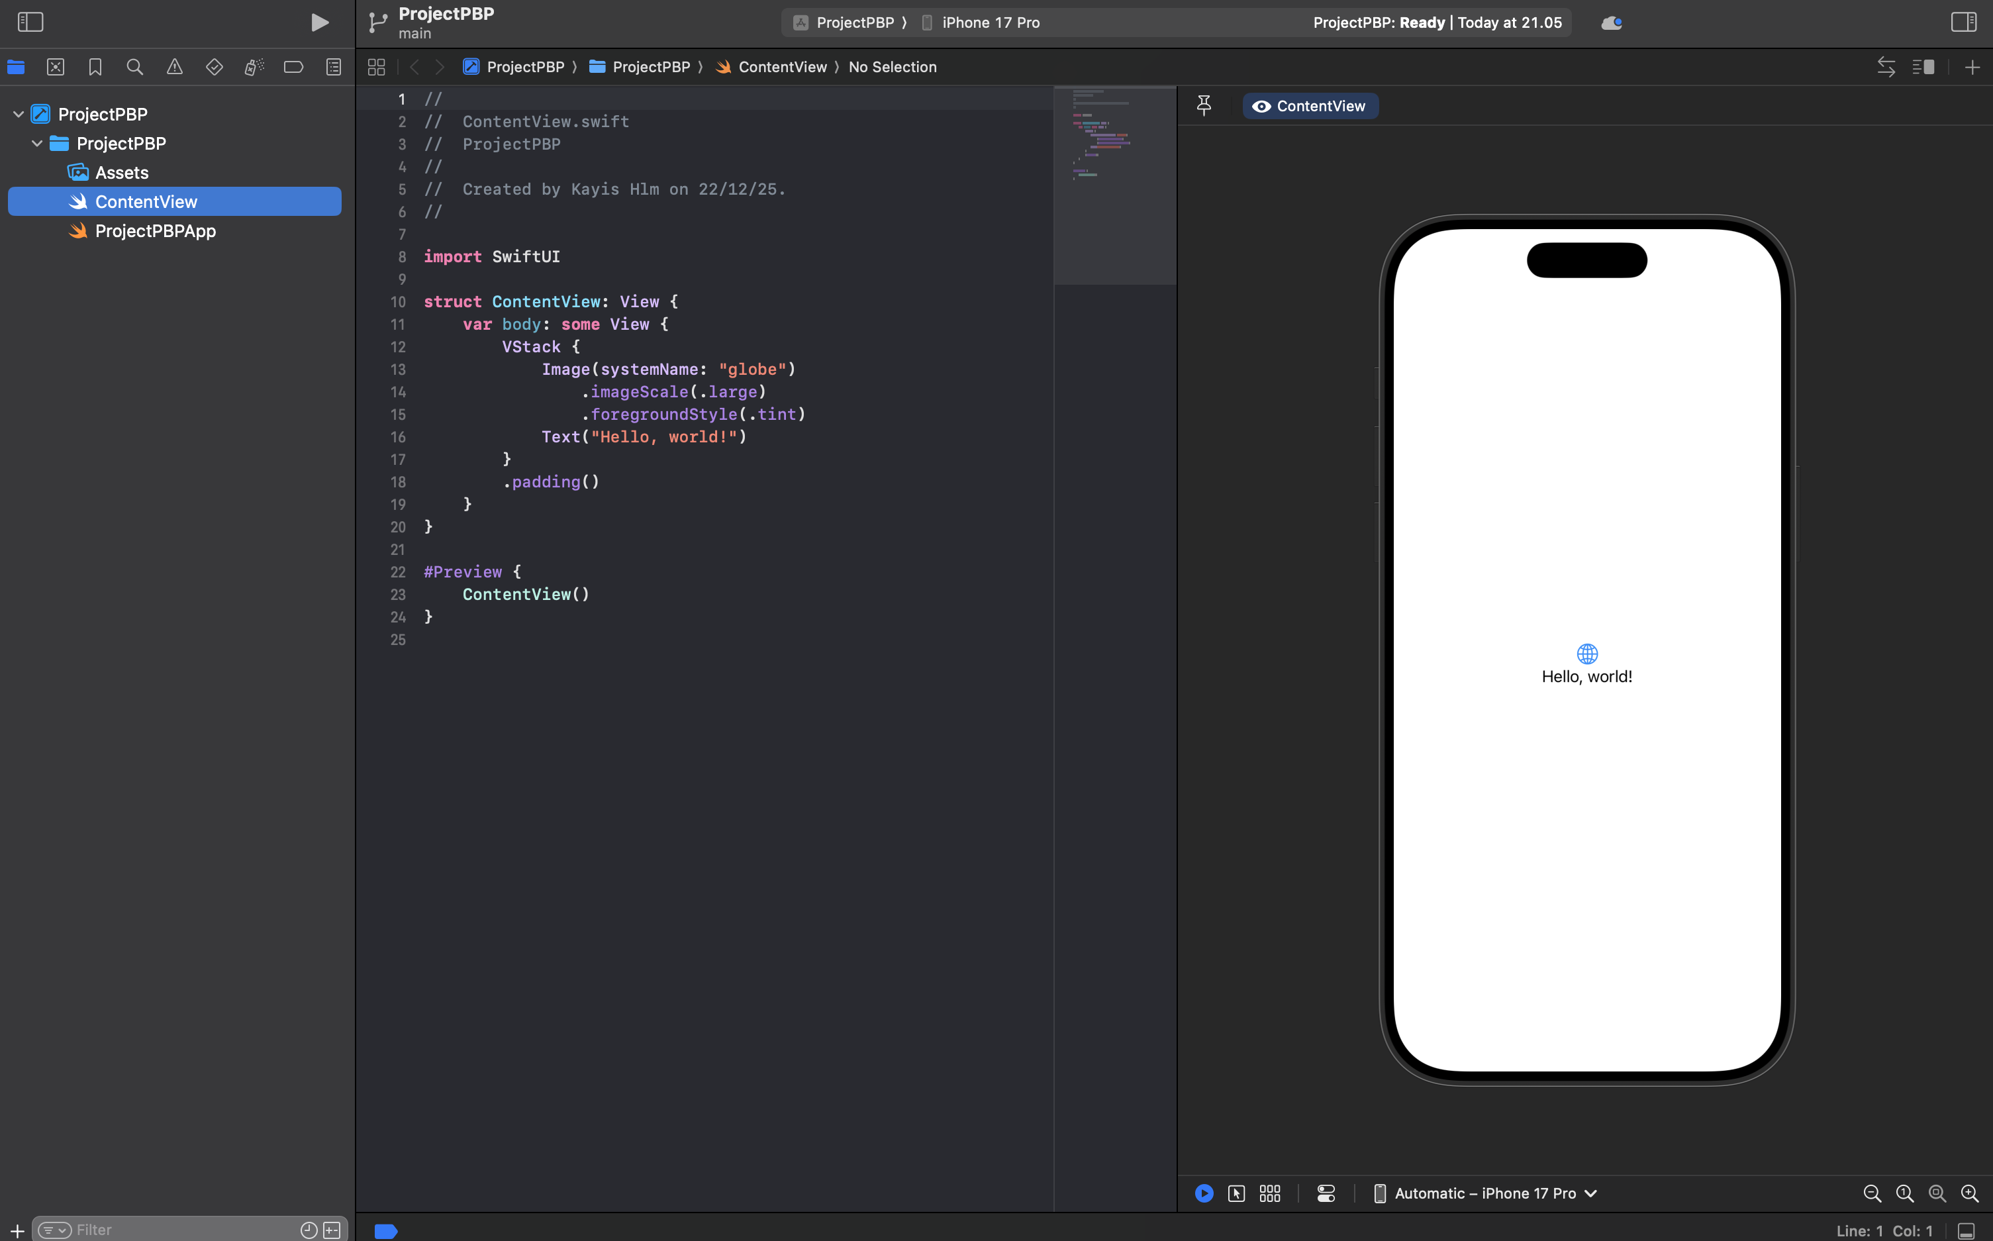This screenshot has height=1241, width=1993.
Task: Toggle the bottom debug area panel
Action: pyautogui.click(x=1966, y=1230)
